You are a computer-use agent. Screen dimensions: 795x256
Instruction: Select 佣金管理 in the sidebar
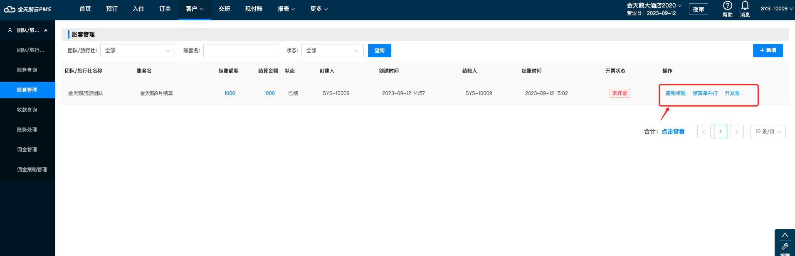[x=27, y=150]
